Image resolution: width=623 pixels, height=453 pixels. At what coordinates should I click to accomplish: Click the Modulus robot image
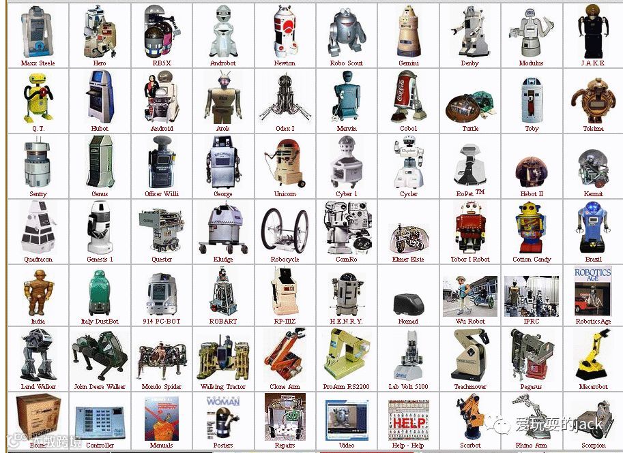coord(531,33)
